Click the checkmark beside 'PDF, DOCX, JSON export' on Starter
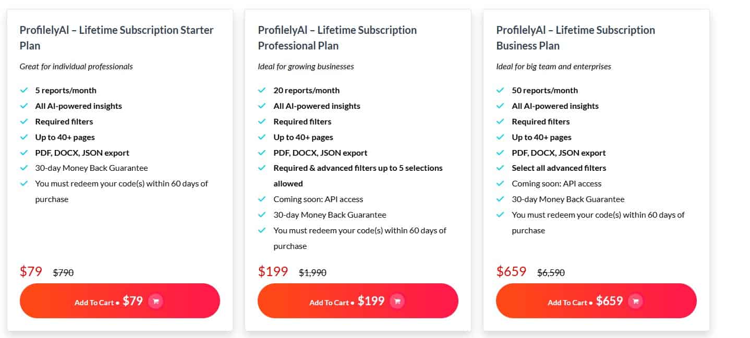Viewport: 750px width, 338px height. click(24, 152)
